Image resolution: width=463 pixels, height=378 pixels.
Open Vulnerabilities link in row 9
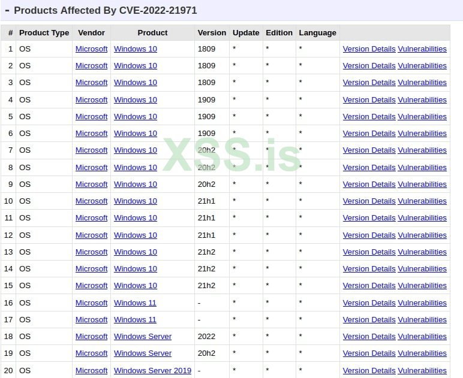pyautogui.click(x=422, y=185)
